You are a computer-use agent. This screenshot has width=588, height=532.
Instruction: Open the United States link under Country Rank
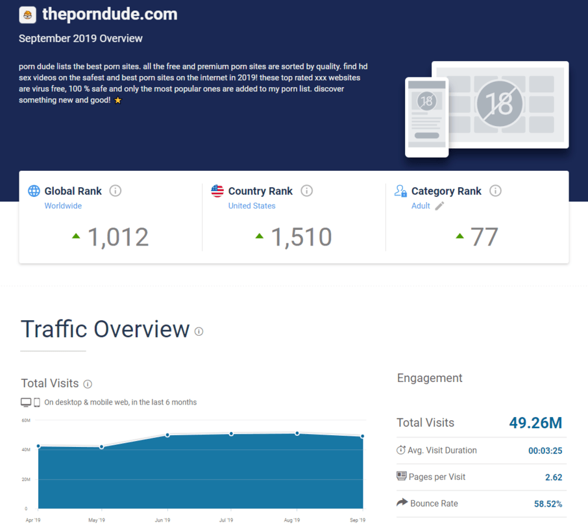252,206
